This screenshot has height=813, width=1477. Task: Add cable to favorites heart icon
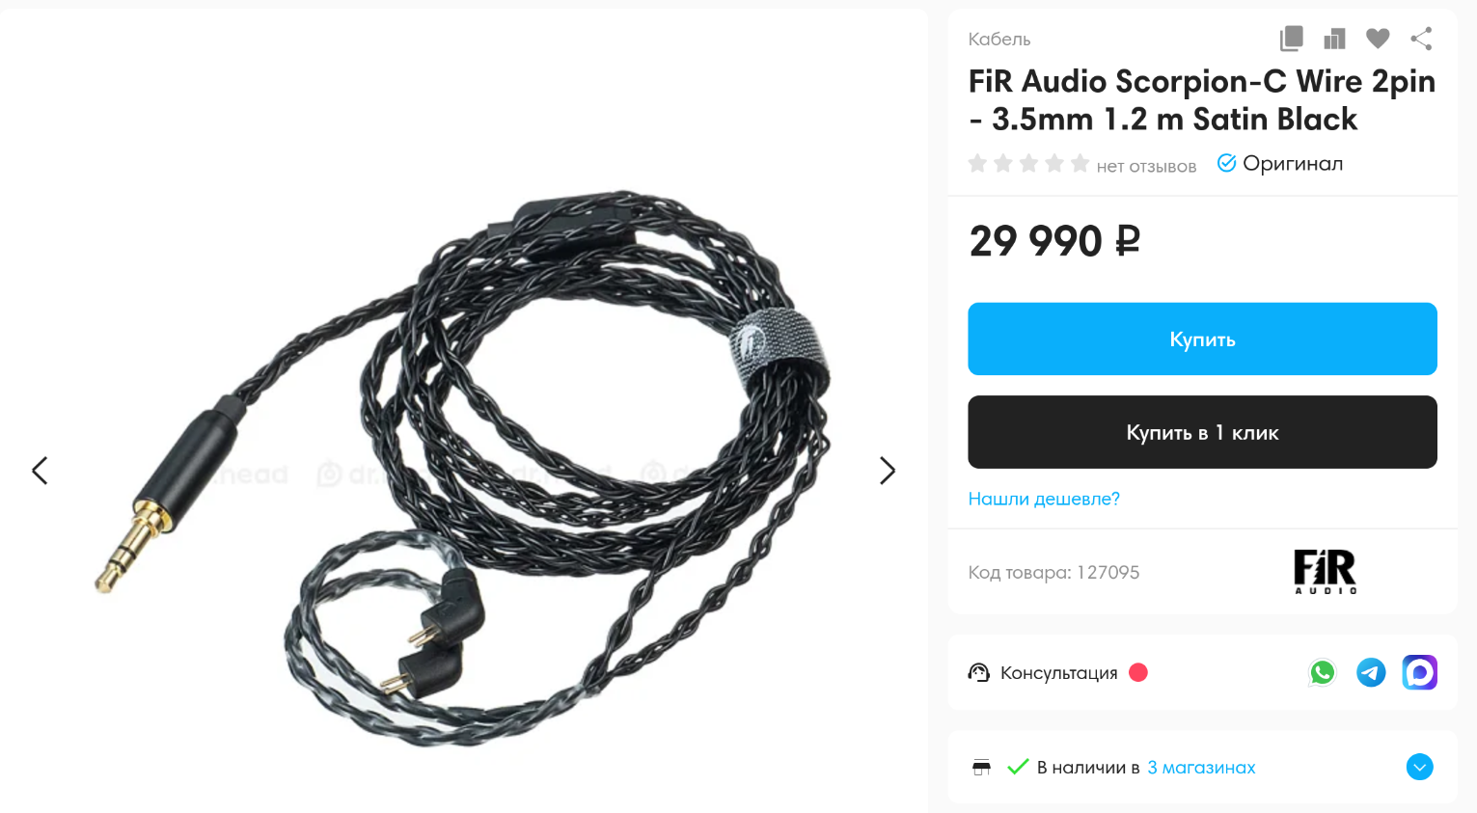(x=1378, y=39)
